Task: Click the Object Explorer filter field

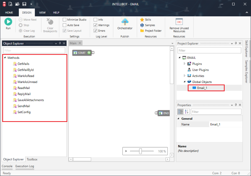Action: [34, 50]
